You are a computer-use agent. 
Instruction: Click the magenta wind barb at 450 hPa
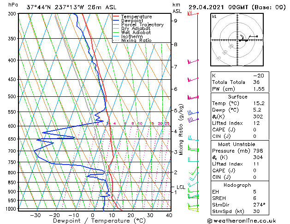click(x=193, y=79)
